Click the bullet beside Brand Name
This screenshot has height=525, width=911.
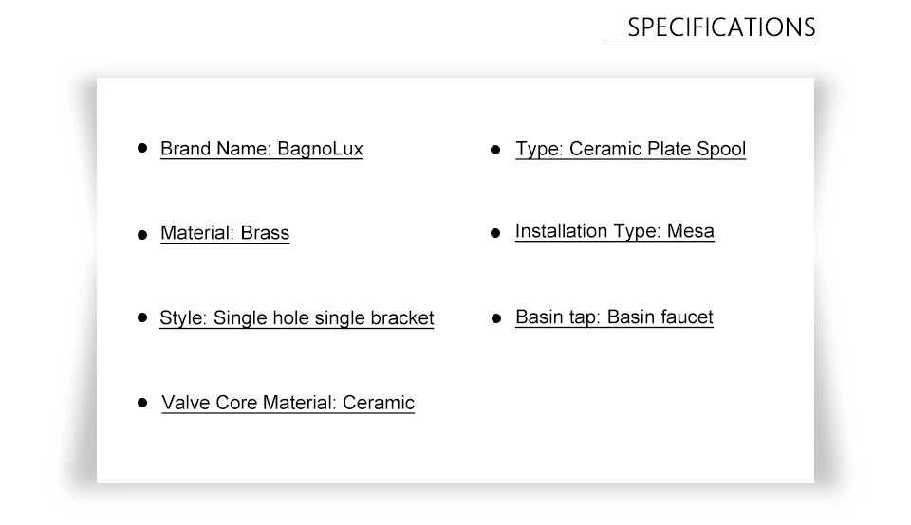142,148
